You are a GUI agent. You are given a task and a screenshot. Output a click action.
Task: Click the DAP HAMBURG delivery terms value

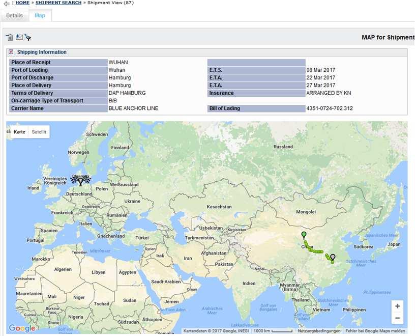pos(127,93)
